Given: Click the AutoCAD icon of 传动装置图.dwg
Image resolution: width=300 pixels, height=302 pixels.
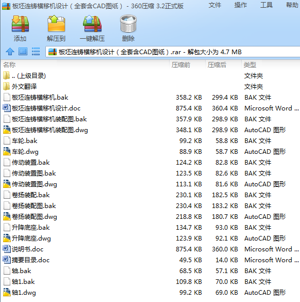Looking at the screenshot, I should point(7,184).
